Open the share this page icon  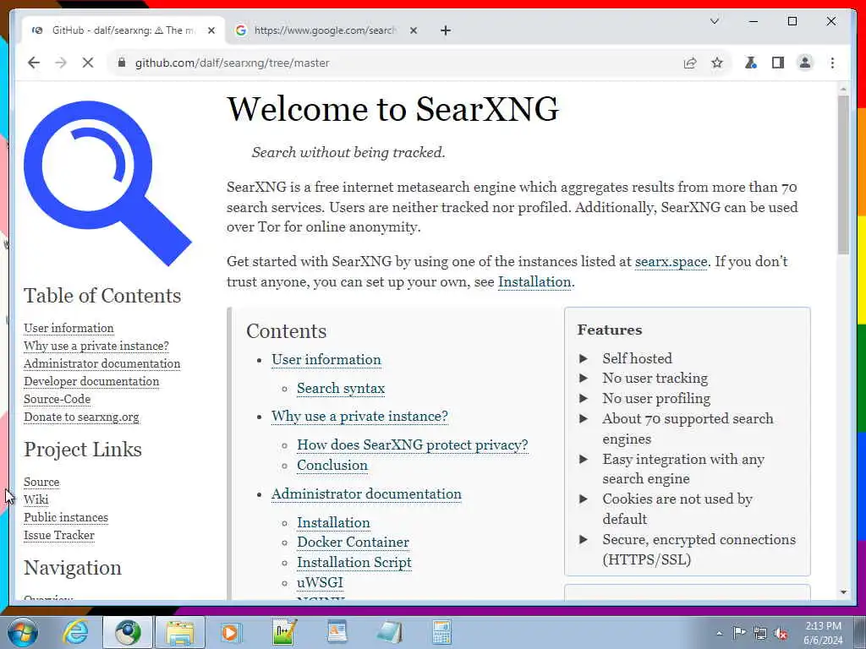pyautogui.click(x=690, y=63)
